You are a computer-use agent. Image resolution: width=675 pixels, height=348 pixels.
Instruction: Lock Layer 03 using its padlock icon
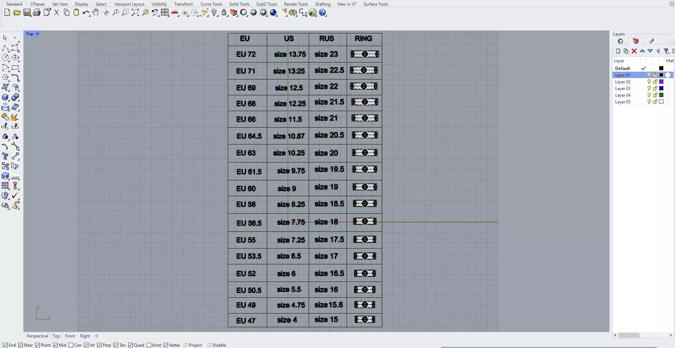pyautogui.click(x=655, y=89)
